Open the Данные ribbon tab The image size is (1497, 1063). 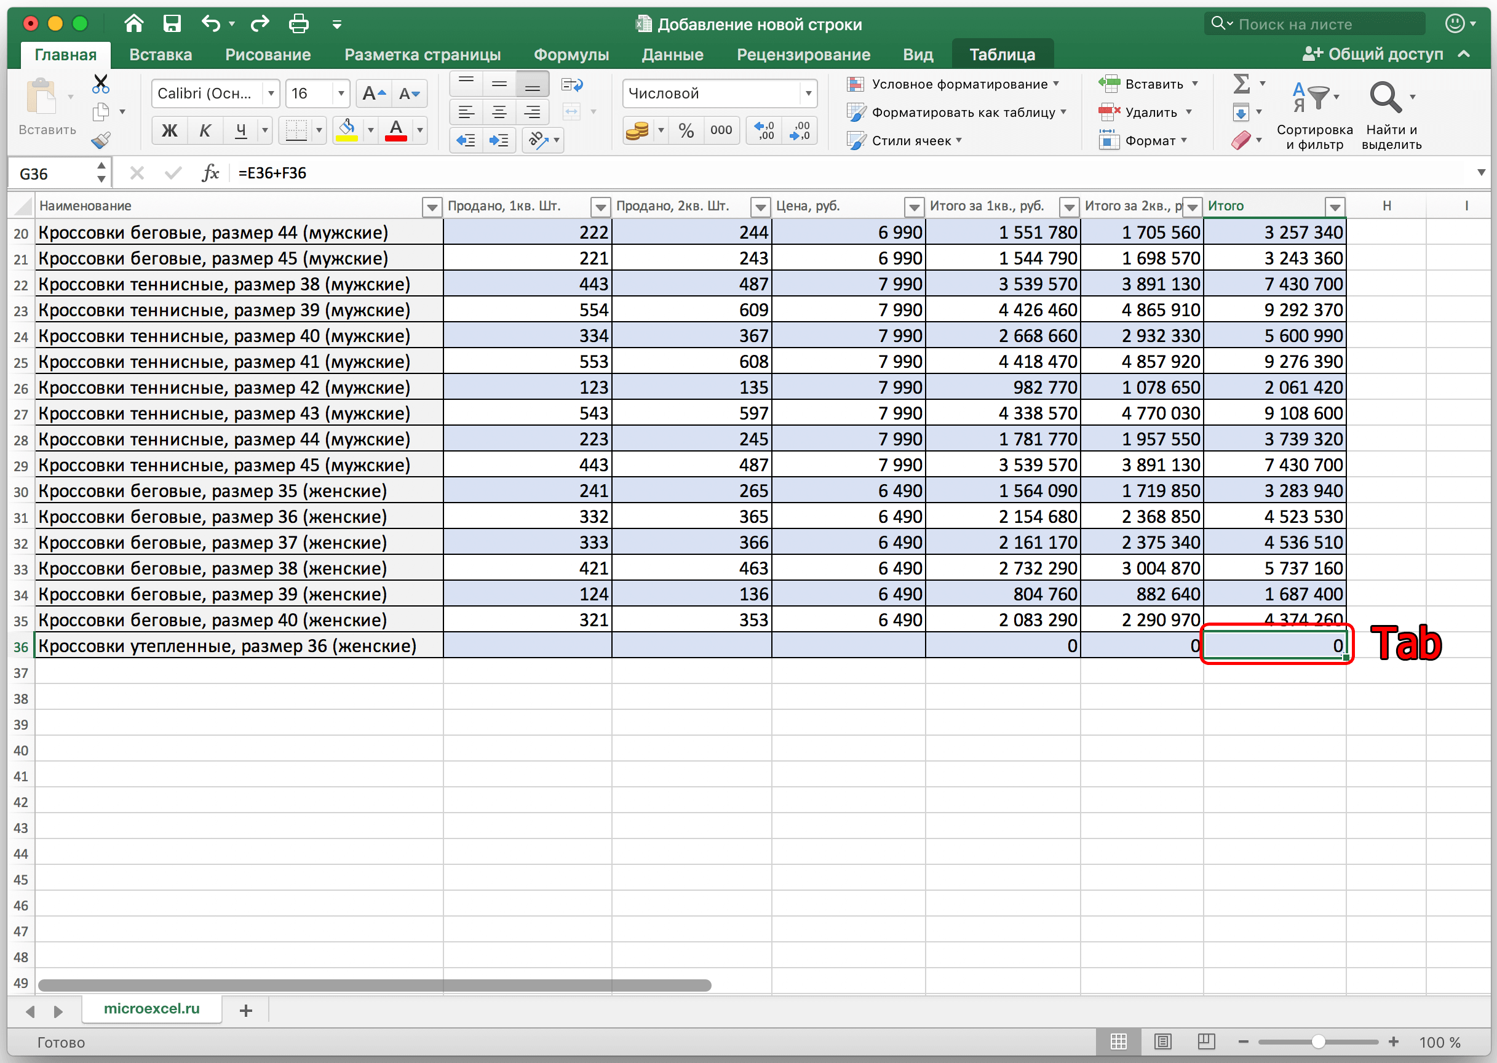coord(672,55)
